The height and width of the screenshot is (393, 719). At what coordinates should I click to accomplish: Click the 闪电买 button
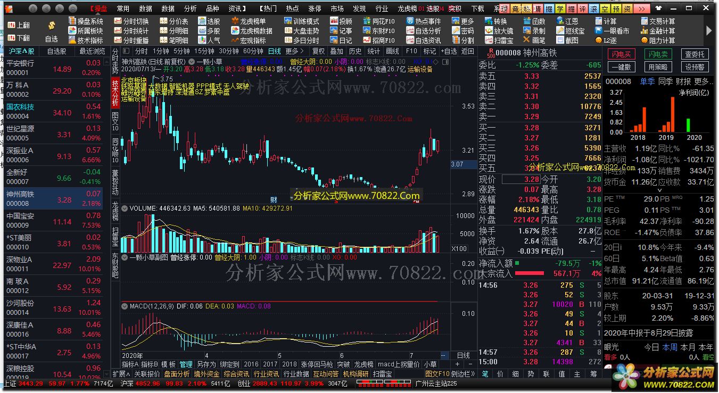[622, 54]
